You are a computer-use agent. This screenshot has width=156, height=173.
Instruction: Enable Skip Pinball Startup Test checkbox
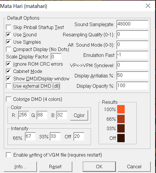point(8,27)
